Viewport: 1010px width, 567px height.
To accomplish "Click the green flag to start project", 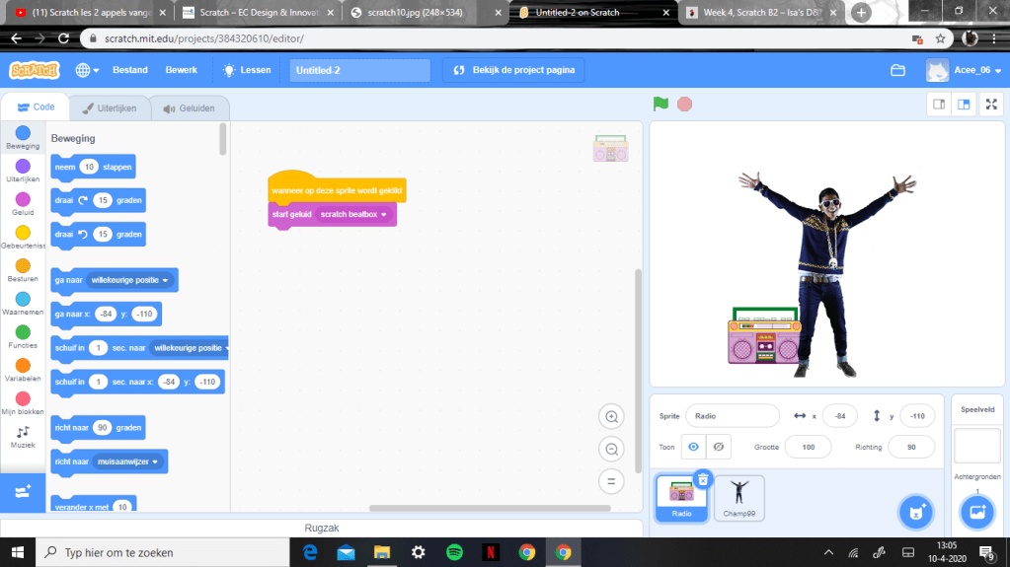I will tap(660, 104).
